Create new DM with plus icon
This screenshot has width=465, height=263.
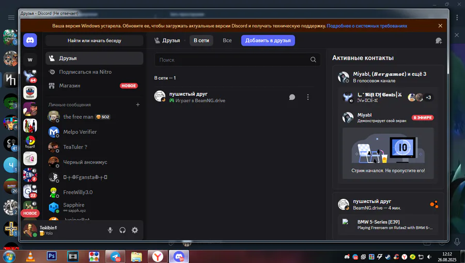[x=137, y=105]
